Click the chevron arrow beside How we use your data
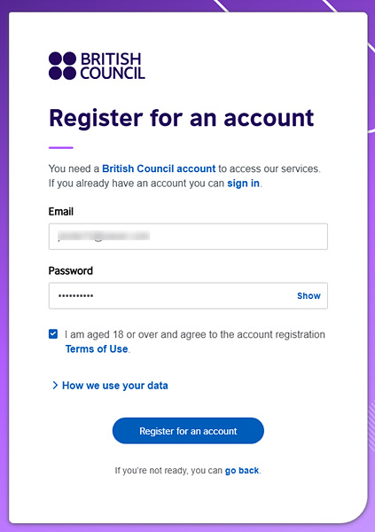Screen dimensions: 375x532 [55, 385]
